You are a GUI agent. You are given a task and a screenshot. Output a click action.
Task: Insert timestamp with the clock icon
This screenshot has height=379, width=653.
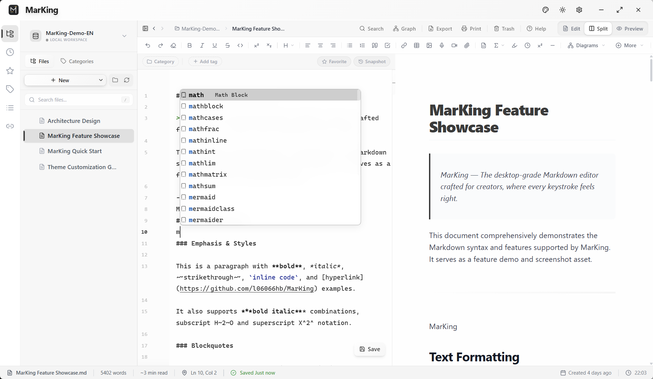pos(527,46)
